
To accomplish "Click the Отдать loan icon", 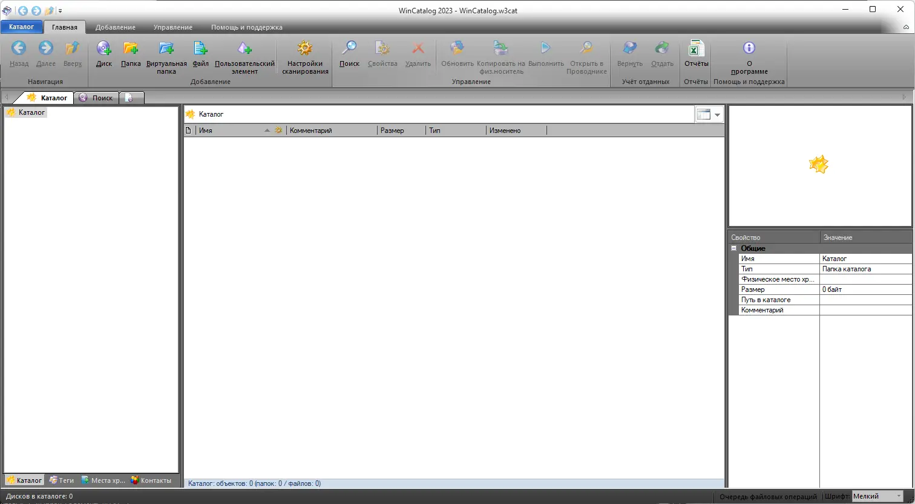I will click(x=662, y=53).
